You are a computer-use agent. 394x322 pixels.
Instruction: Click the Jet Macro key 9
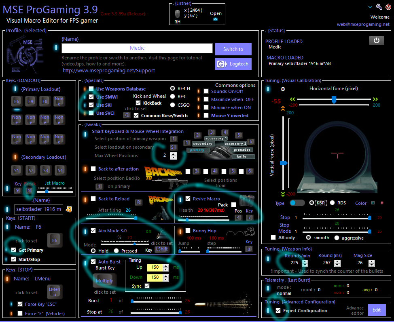(17, 190)
